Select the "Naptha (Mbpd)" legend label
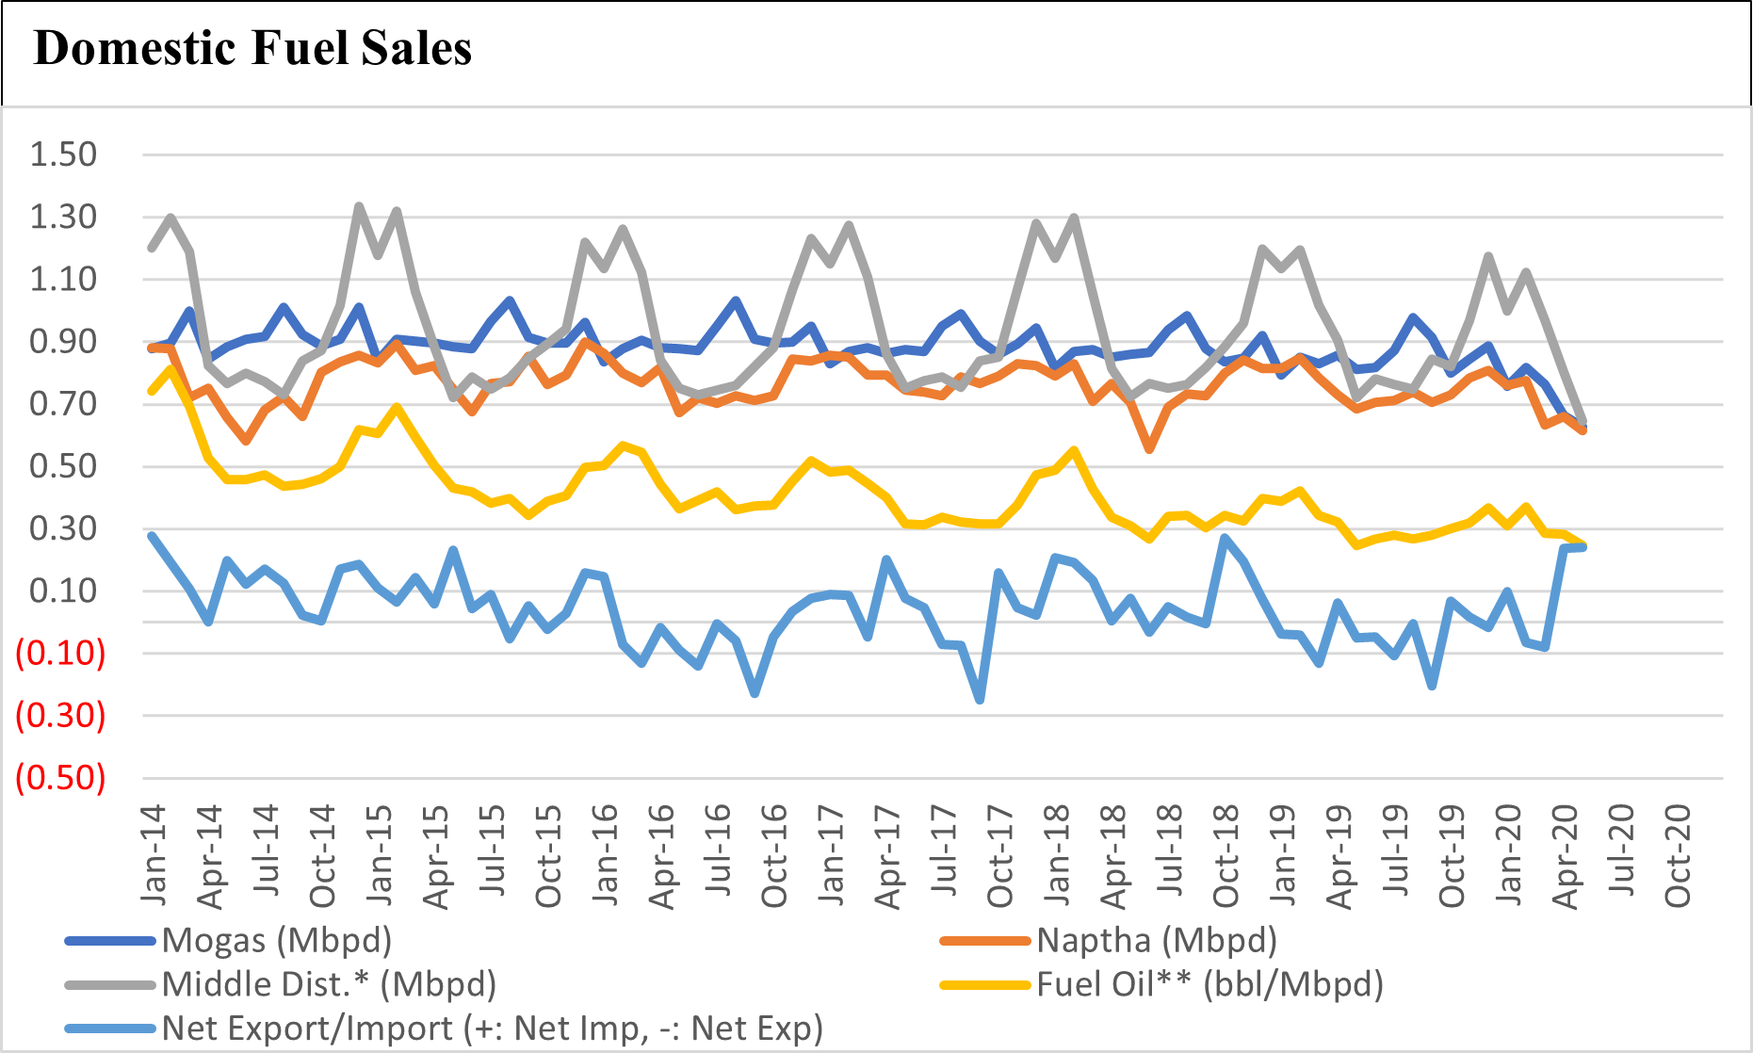This screenshot has width=1753, height=1053. click(1157, 941)
